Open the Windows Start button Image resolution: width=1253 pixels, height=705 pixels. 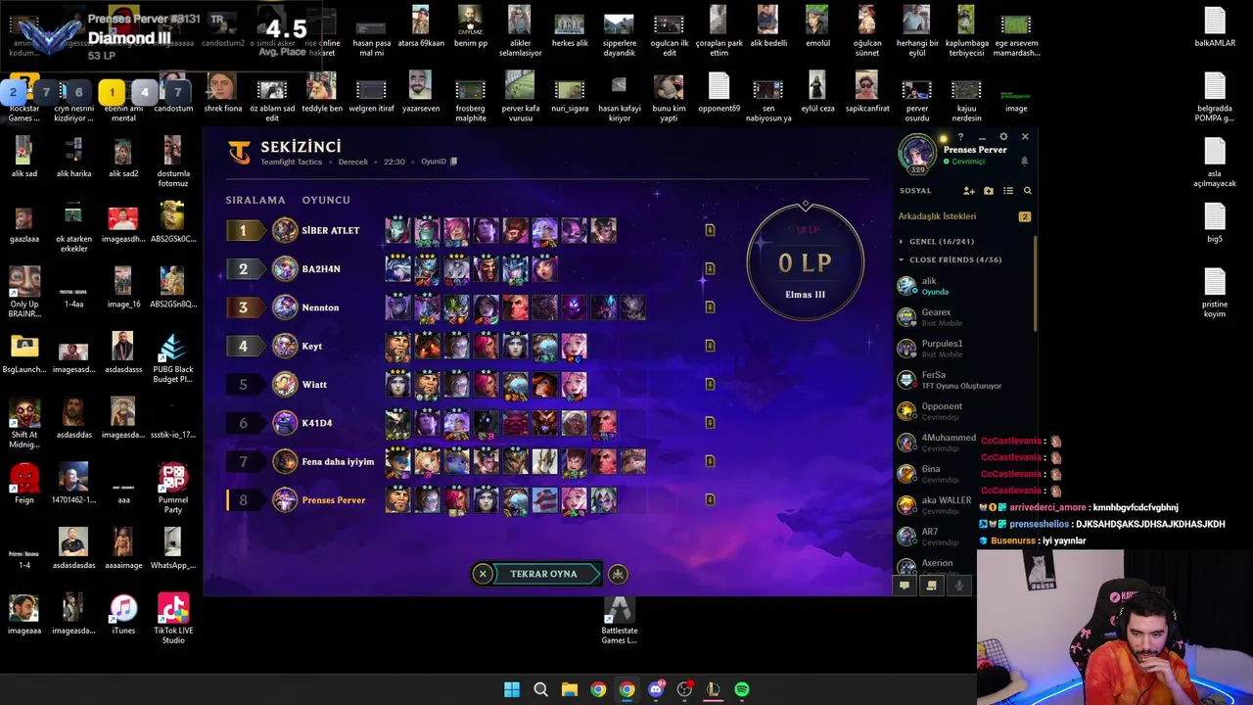pos(512,689)
